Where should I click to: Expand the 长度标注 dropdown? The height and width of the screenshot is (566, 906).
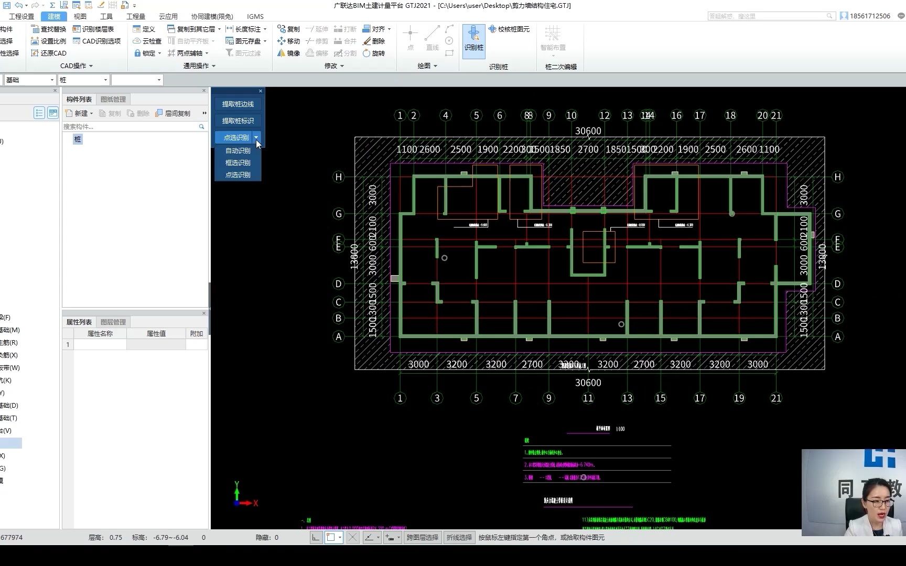pyautogui.click(x=265, y=29)
